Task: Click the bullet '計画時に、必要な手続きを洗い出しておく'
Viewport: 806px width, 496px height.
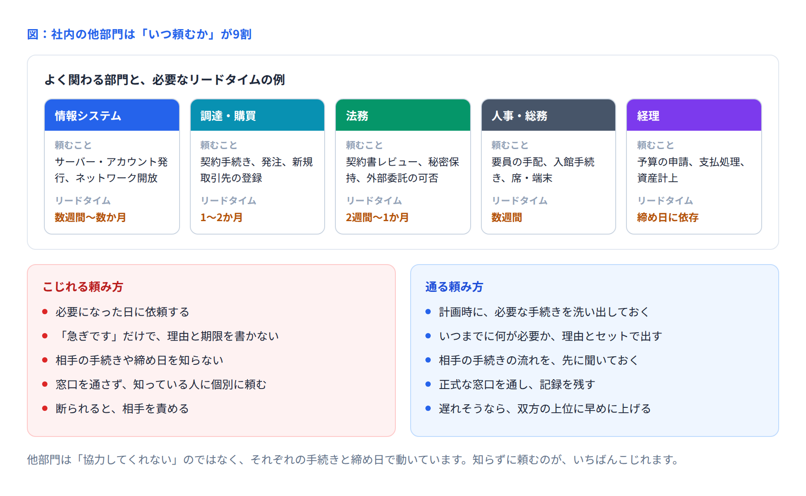Action: coord(544,312)
